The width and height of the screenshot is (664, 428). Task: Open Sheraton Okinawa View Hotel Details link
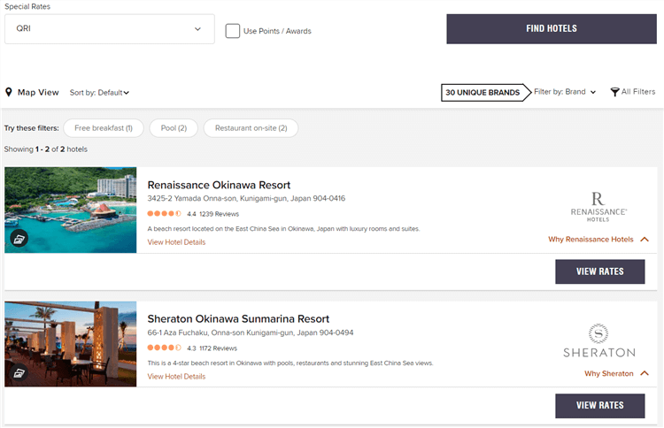[x=176, y=377]
